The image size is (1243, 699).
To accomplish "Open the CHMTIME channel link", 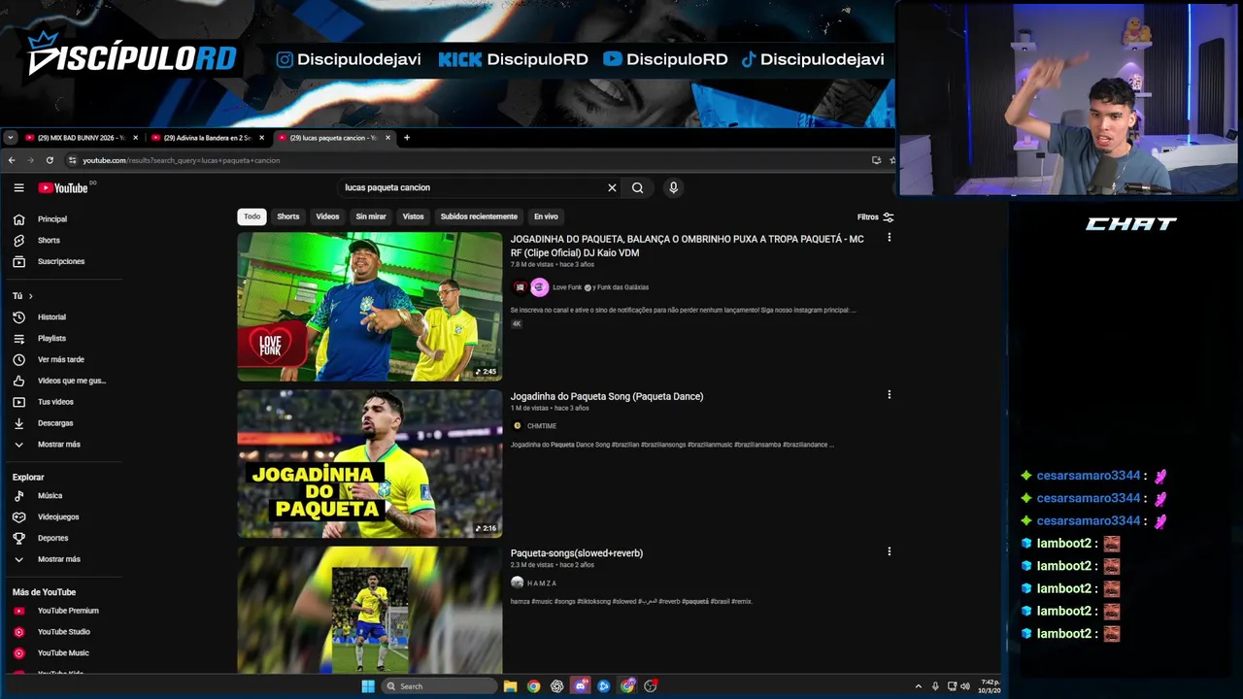I will coord(542,426).
